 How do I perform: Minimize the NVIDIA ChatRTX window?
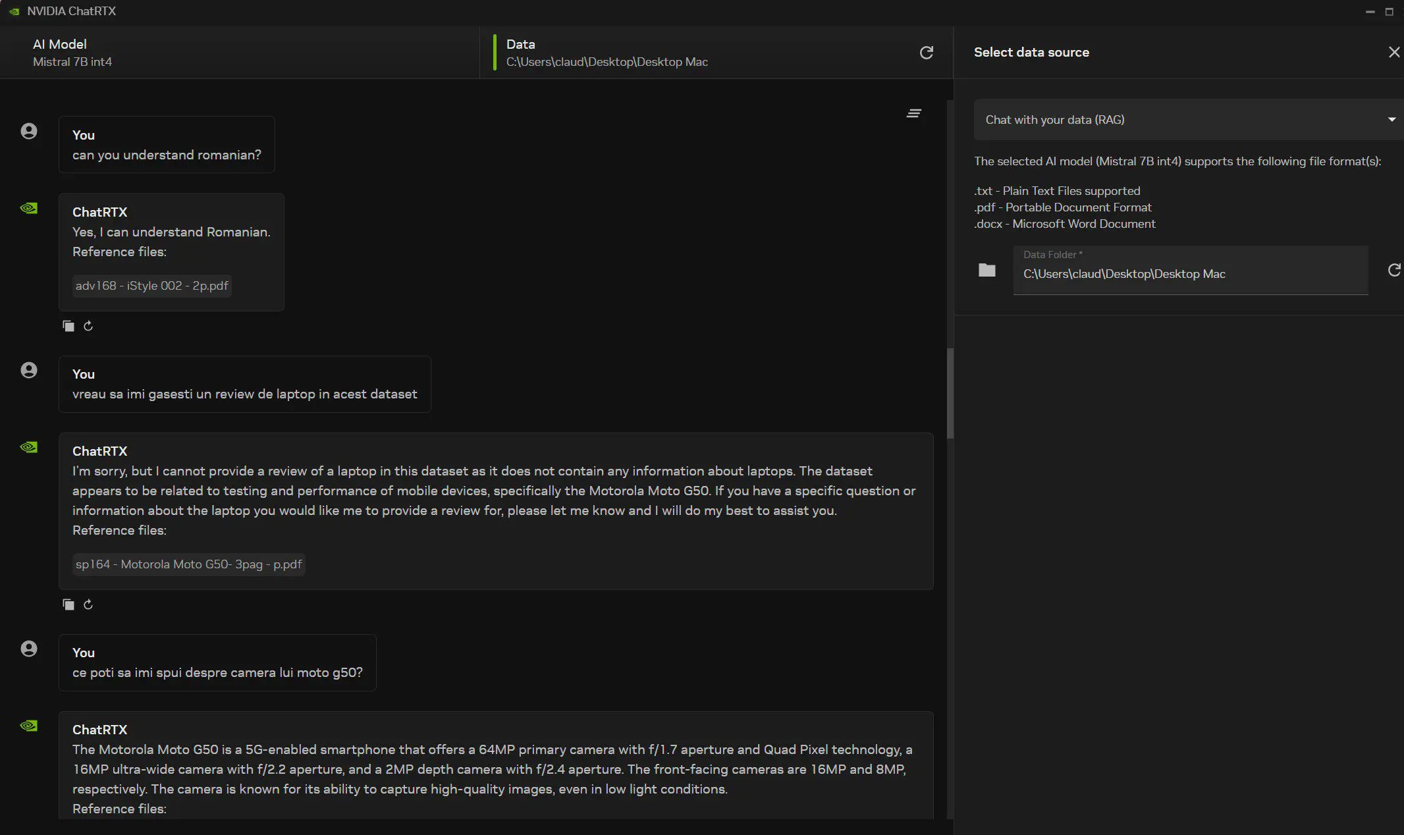tap(1370, 12)
